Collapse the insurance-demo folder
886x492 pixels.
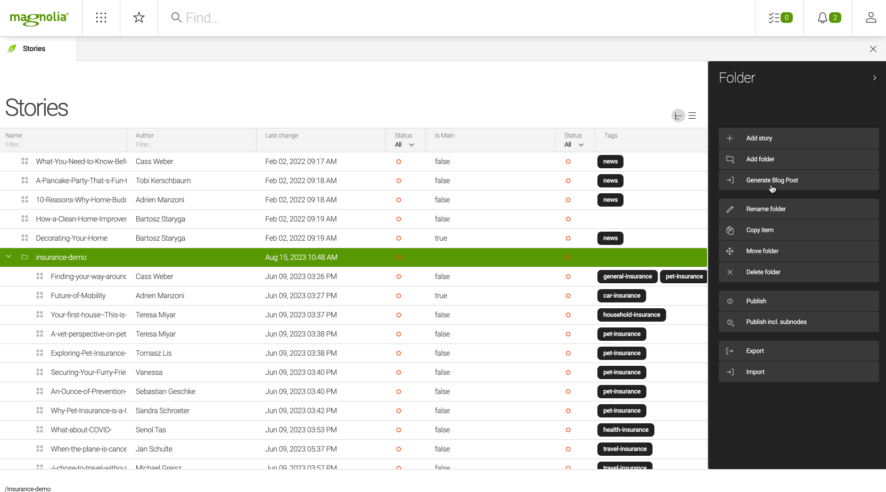[9, 257]
